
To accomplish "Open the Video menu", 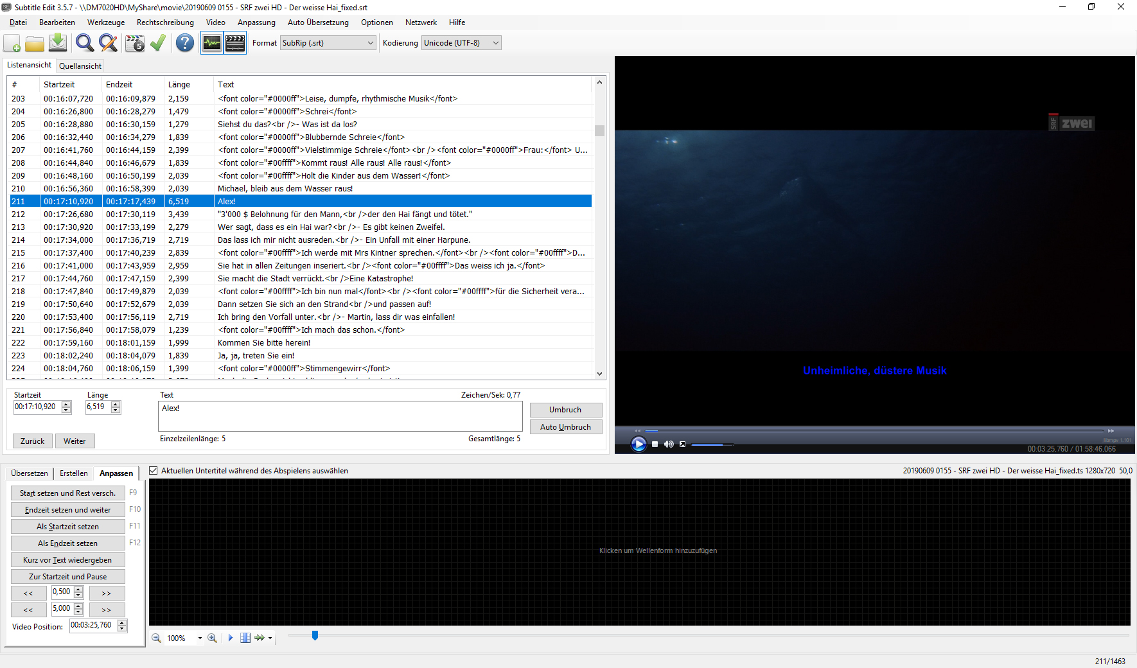I will pos(216,22).
